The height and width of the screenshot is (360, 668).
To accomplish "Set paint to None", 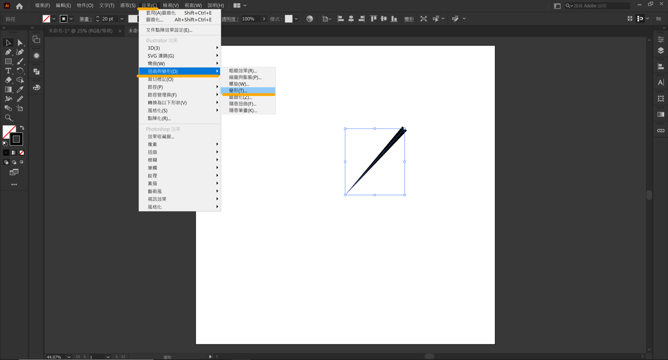I will tap(21, 153).
